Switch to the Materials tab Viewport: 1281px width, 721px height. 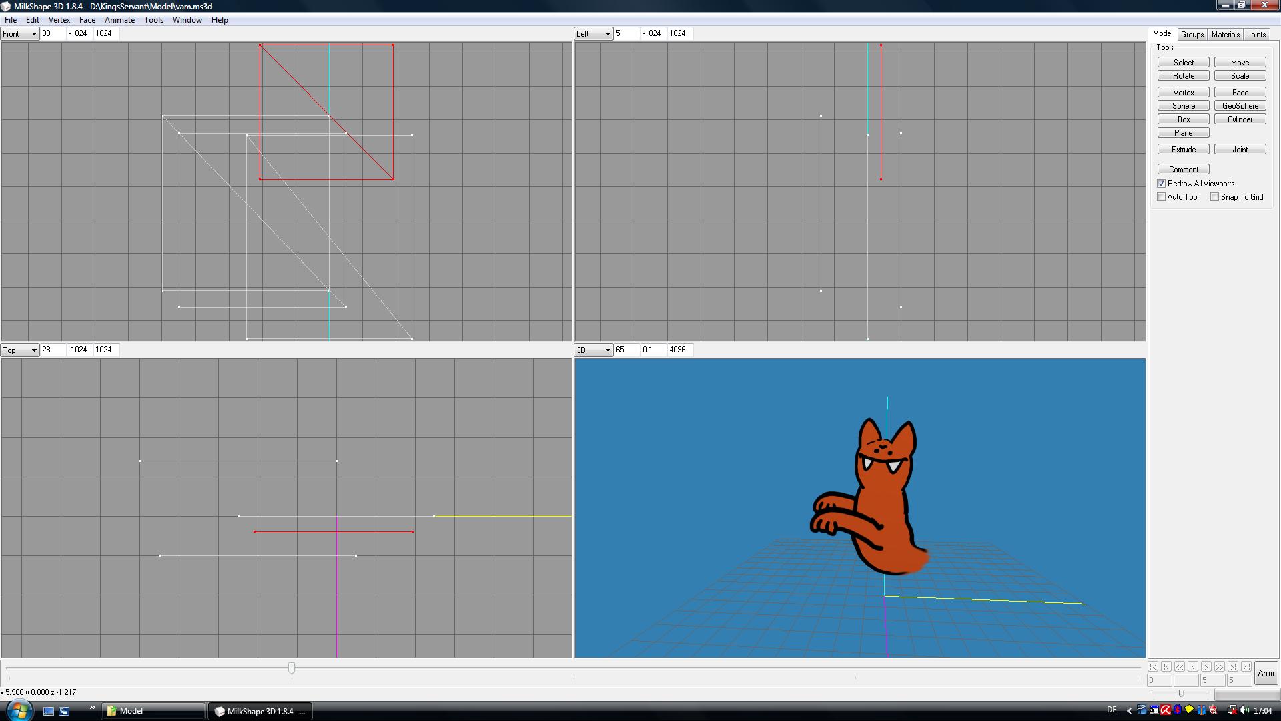[1225, 35]
